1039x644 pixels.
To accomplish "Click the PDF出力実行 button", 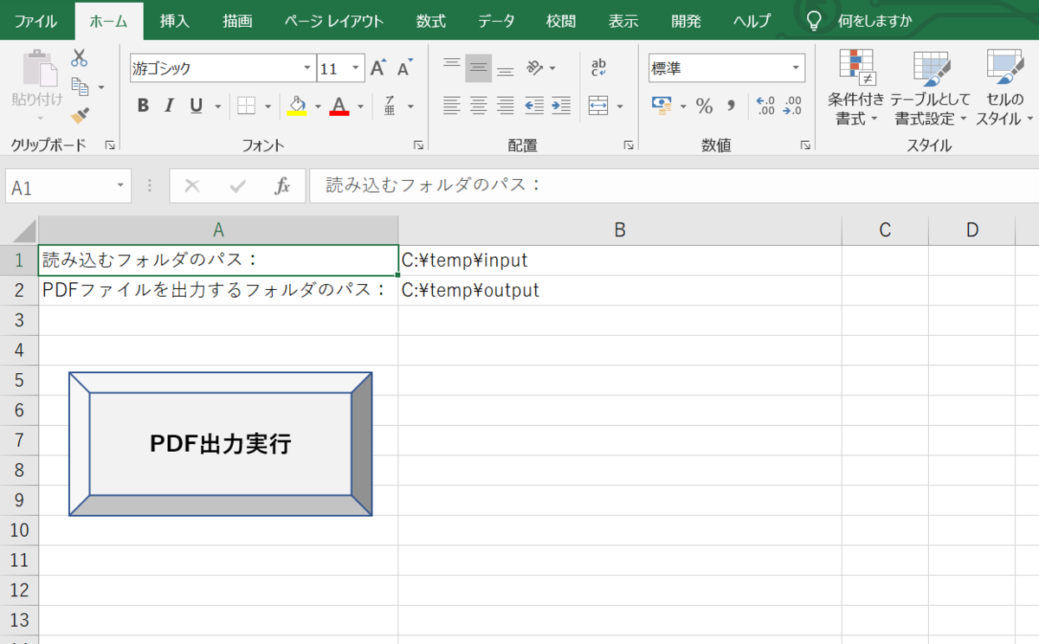I will (x=220, y=443).
